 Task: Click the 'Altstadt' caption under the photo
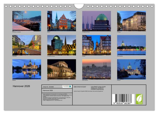click(84, 56)
